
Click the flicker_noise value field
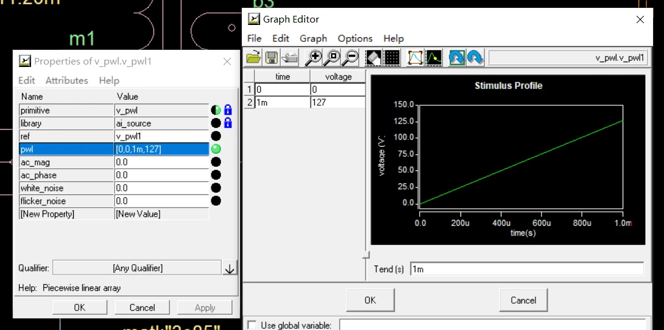click(161, 200)
